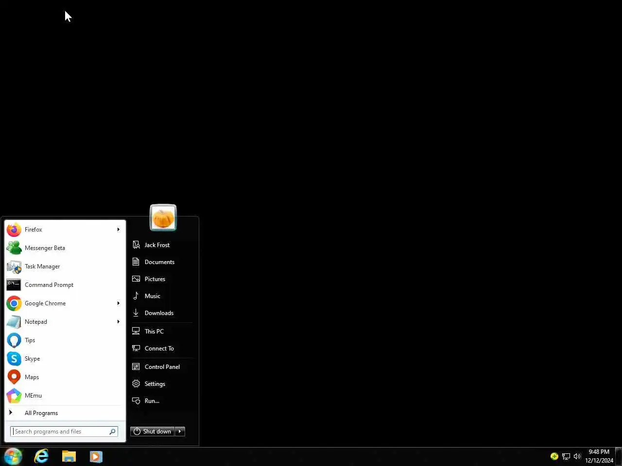
Task: Click the Settings gear icon
Action: point(136,384)
